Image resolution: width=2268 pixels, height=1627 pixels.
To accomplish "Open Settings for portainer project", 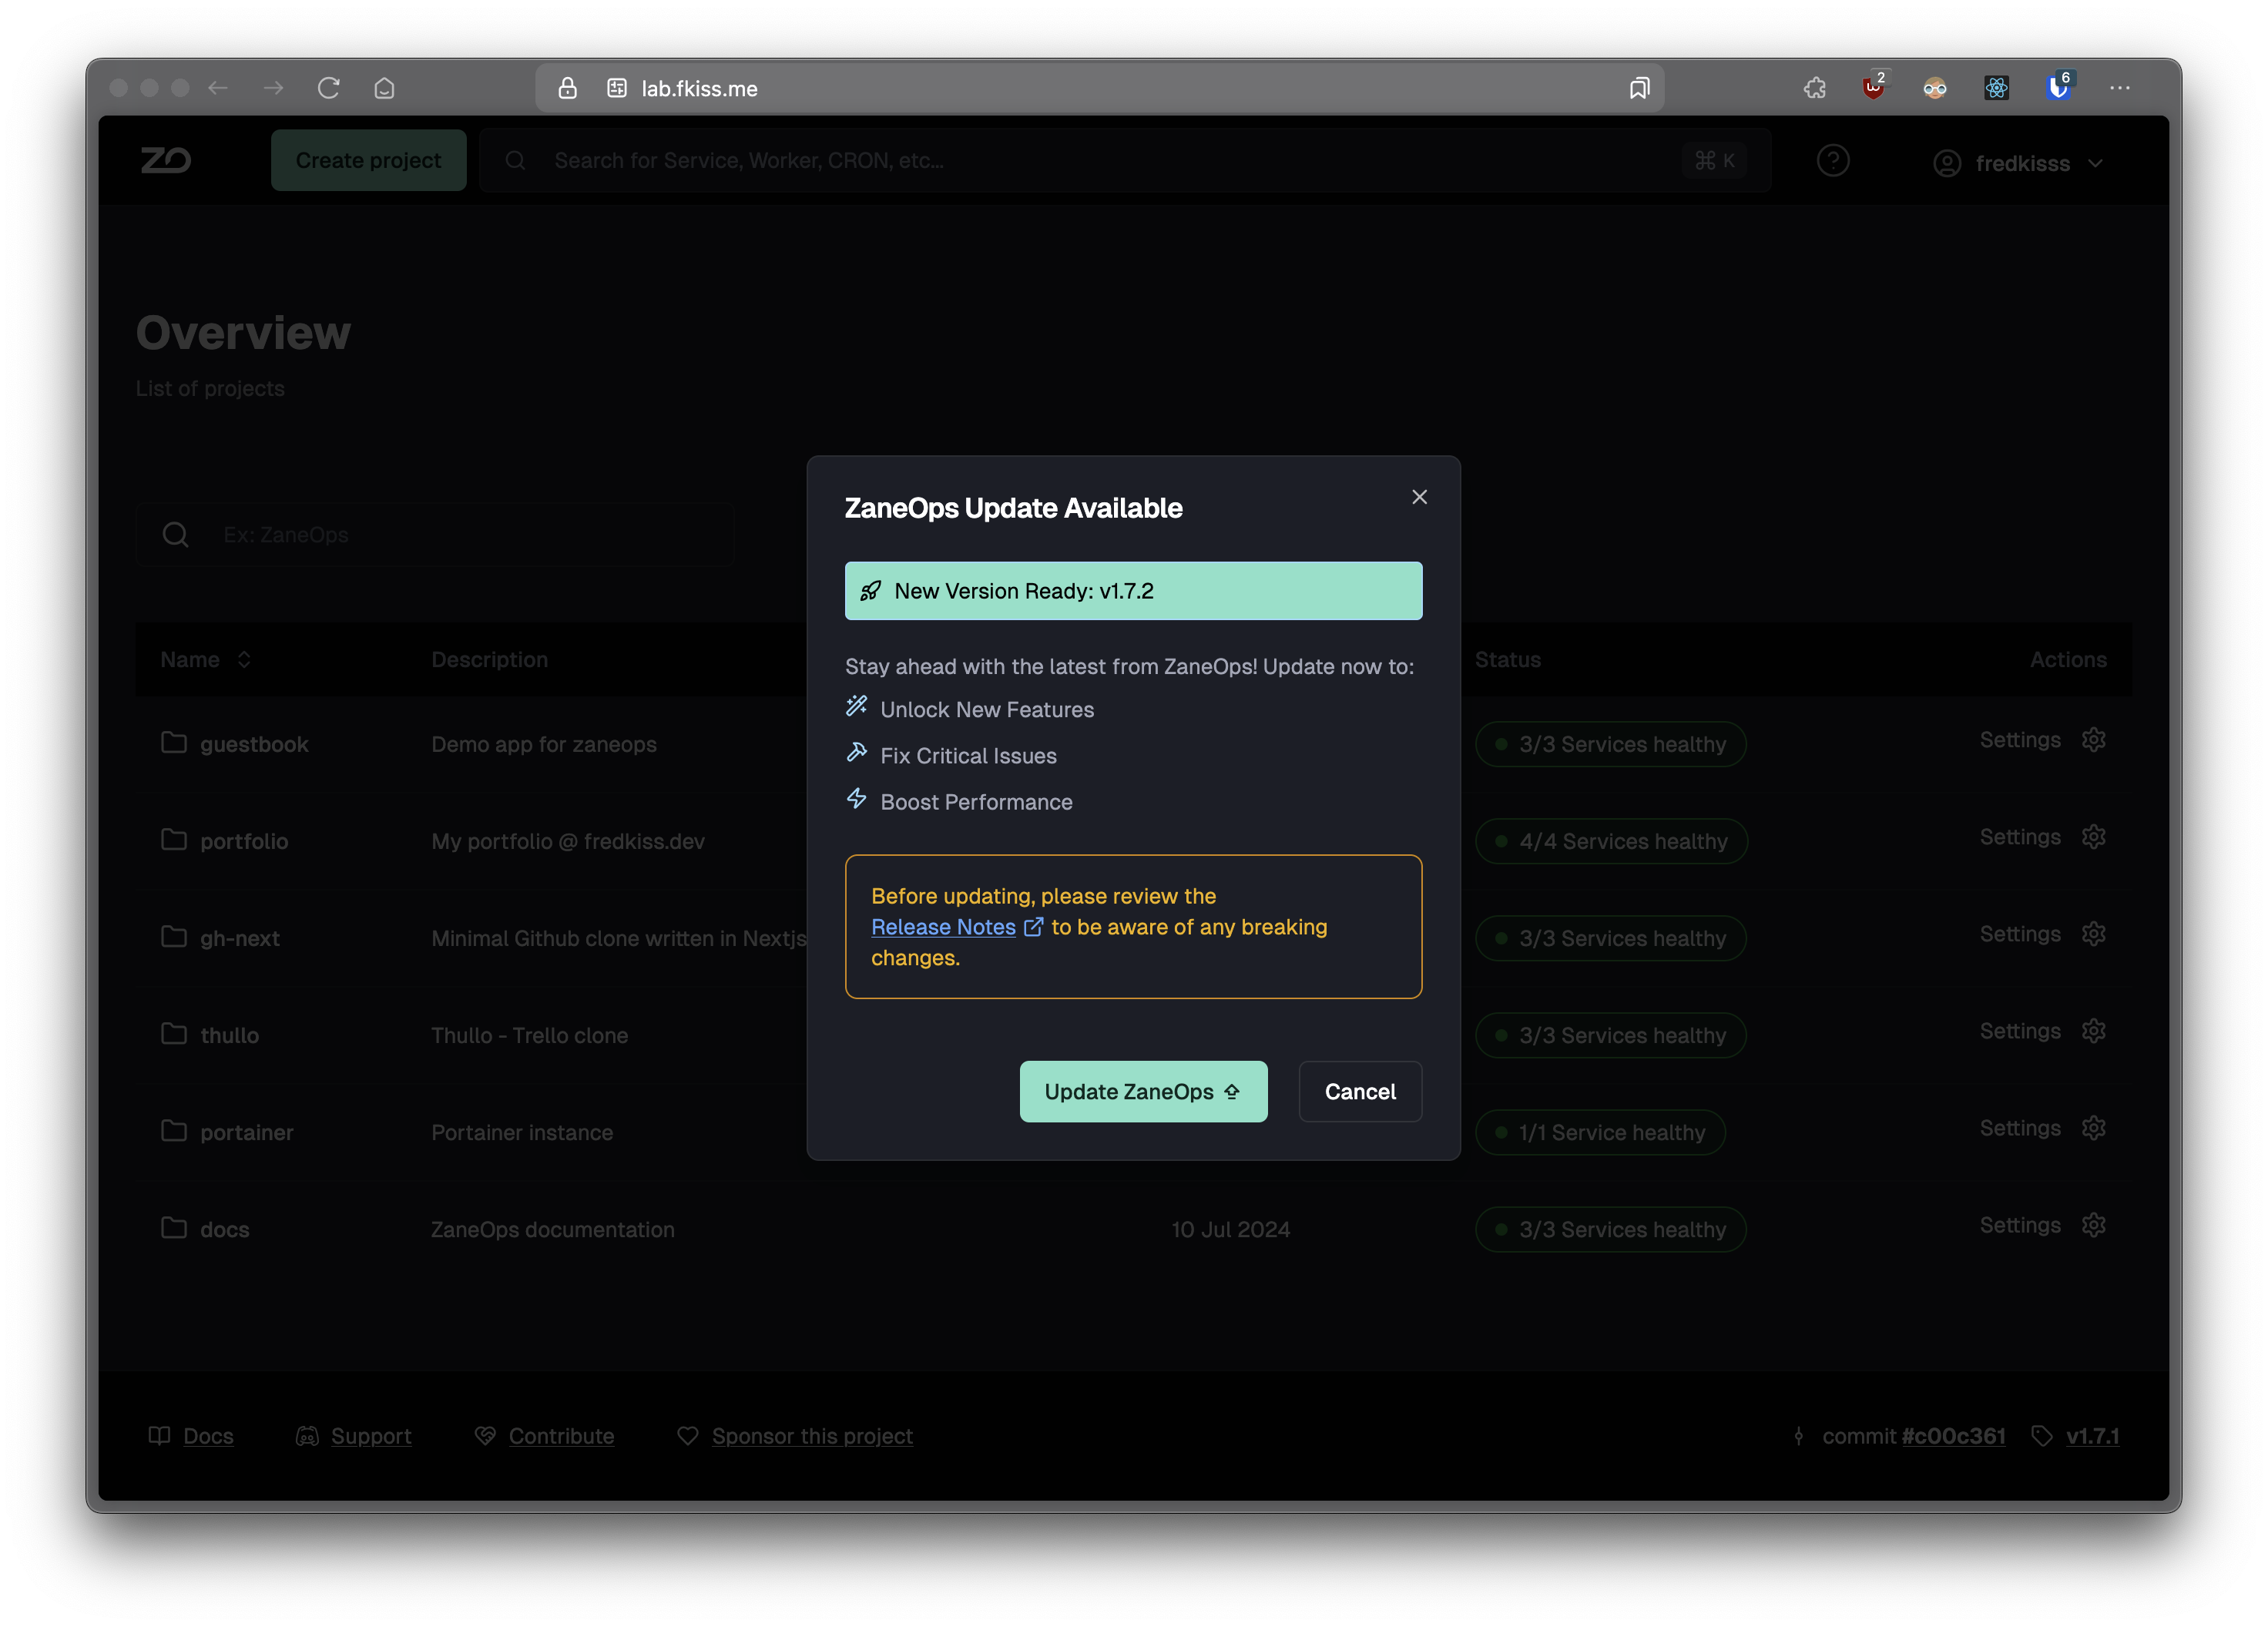I will [x=2043, y=1128].
